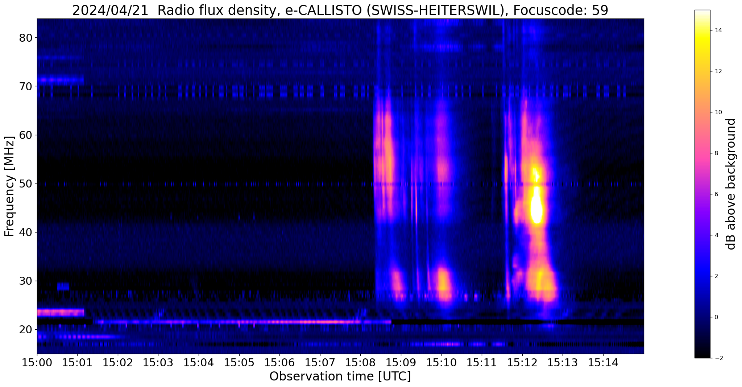Click the 15:06 time tick label
The width and height of the screenshot is (742, 387).
[279, 362]
